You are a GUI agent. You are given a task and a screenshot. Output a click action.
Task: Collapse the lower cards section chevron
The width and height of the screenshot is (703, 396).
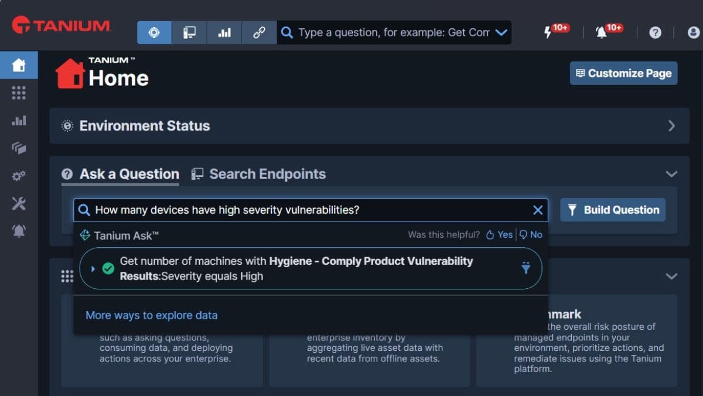[671, 276]
